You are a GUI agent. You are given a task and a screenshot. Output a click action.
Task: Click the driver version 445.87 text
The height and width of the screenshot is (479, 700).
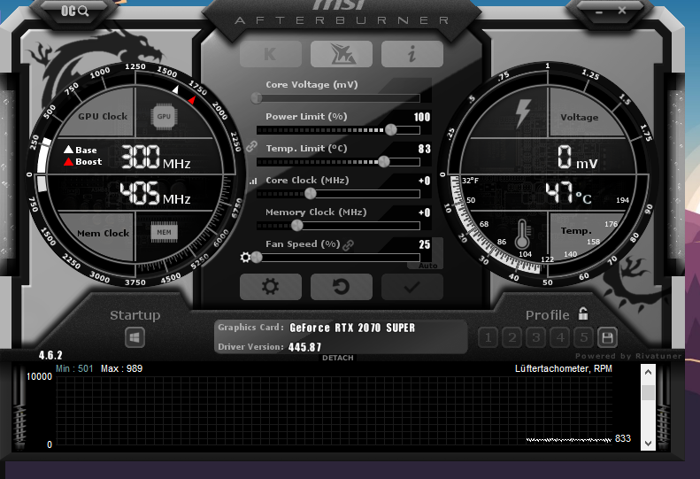pyautogui.click(x=305, y=347)
